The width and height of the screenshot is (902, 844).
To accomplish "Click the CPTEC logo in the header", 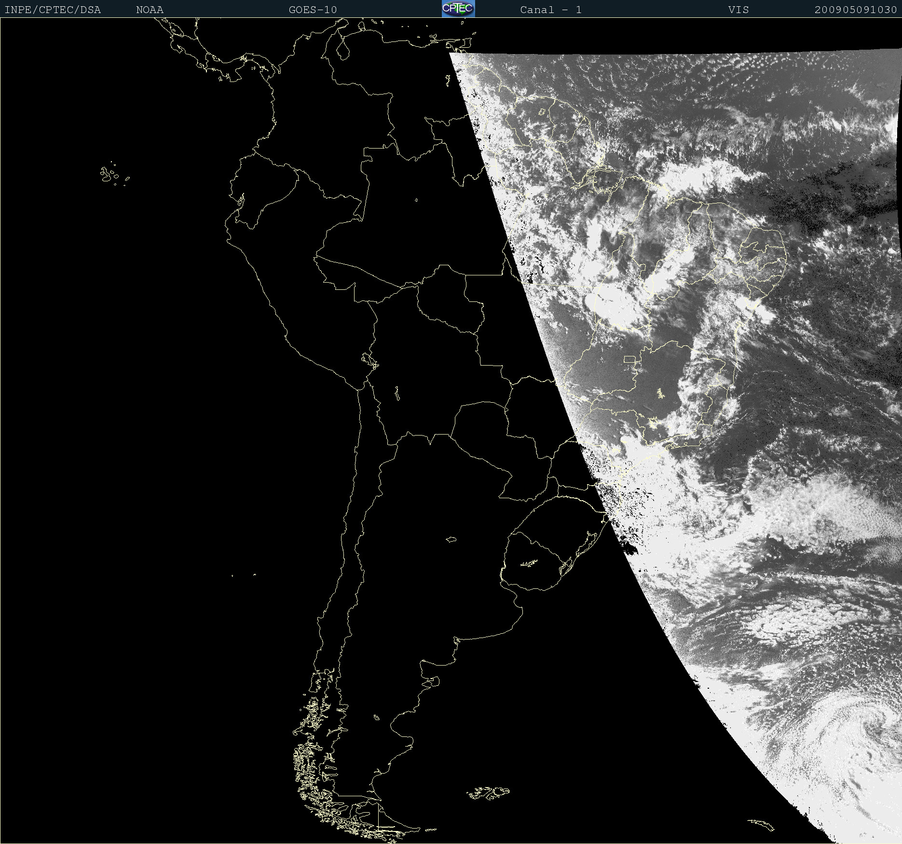I will pos(458,9).
